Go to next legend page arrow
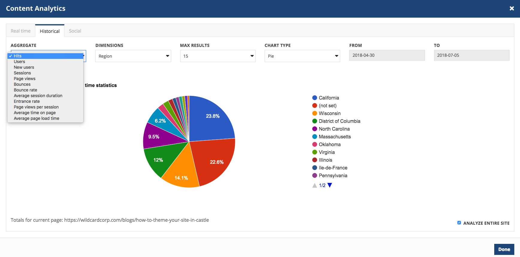This screenshot has height=257, width=520. (330, 185)
